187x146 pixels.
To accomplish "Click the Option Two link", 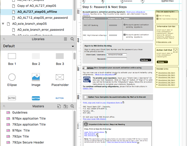I will [x=88, y=89].
